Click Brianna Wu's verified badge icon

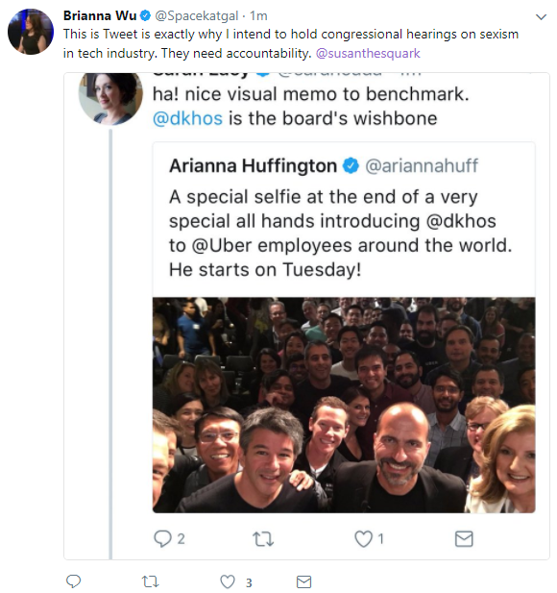point(145,15)
